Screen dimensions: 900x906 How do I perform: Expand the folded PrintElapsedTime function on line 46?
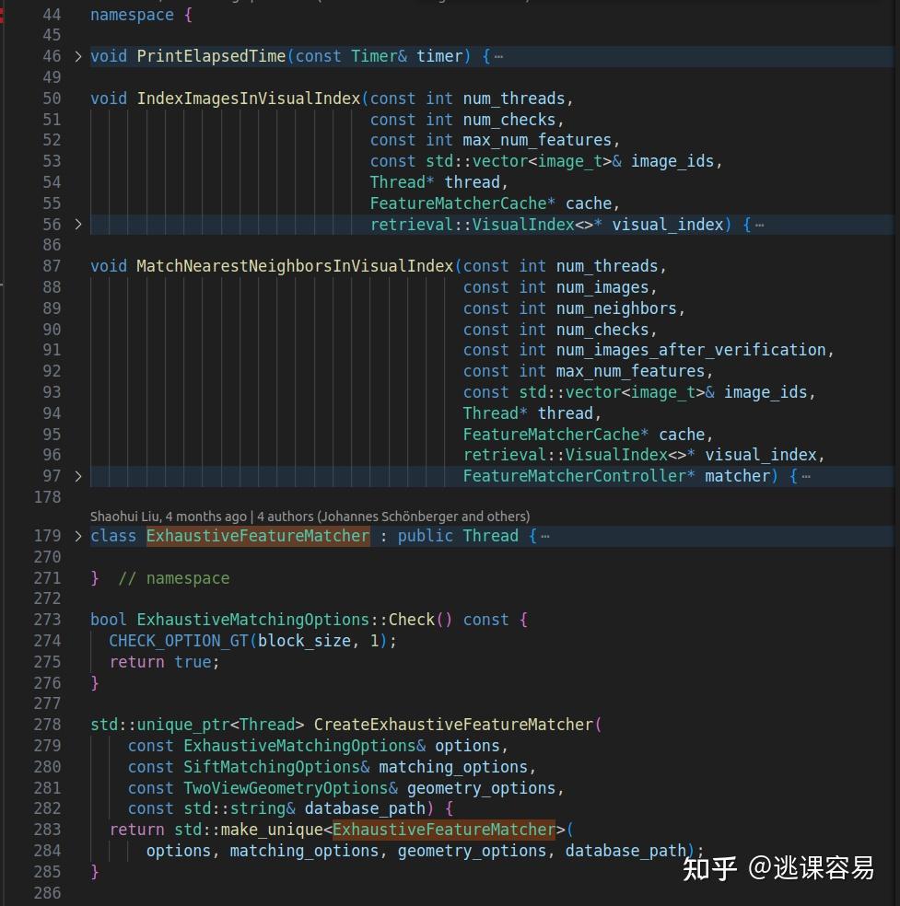coord(78,56)
